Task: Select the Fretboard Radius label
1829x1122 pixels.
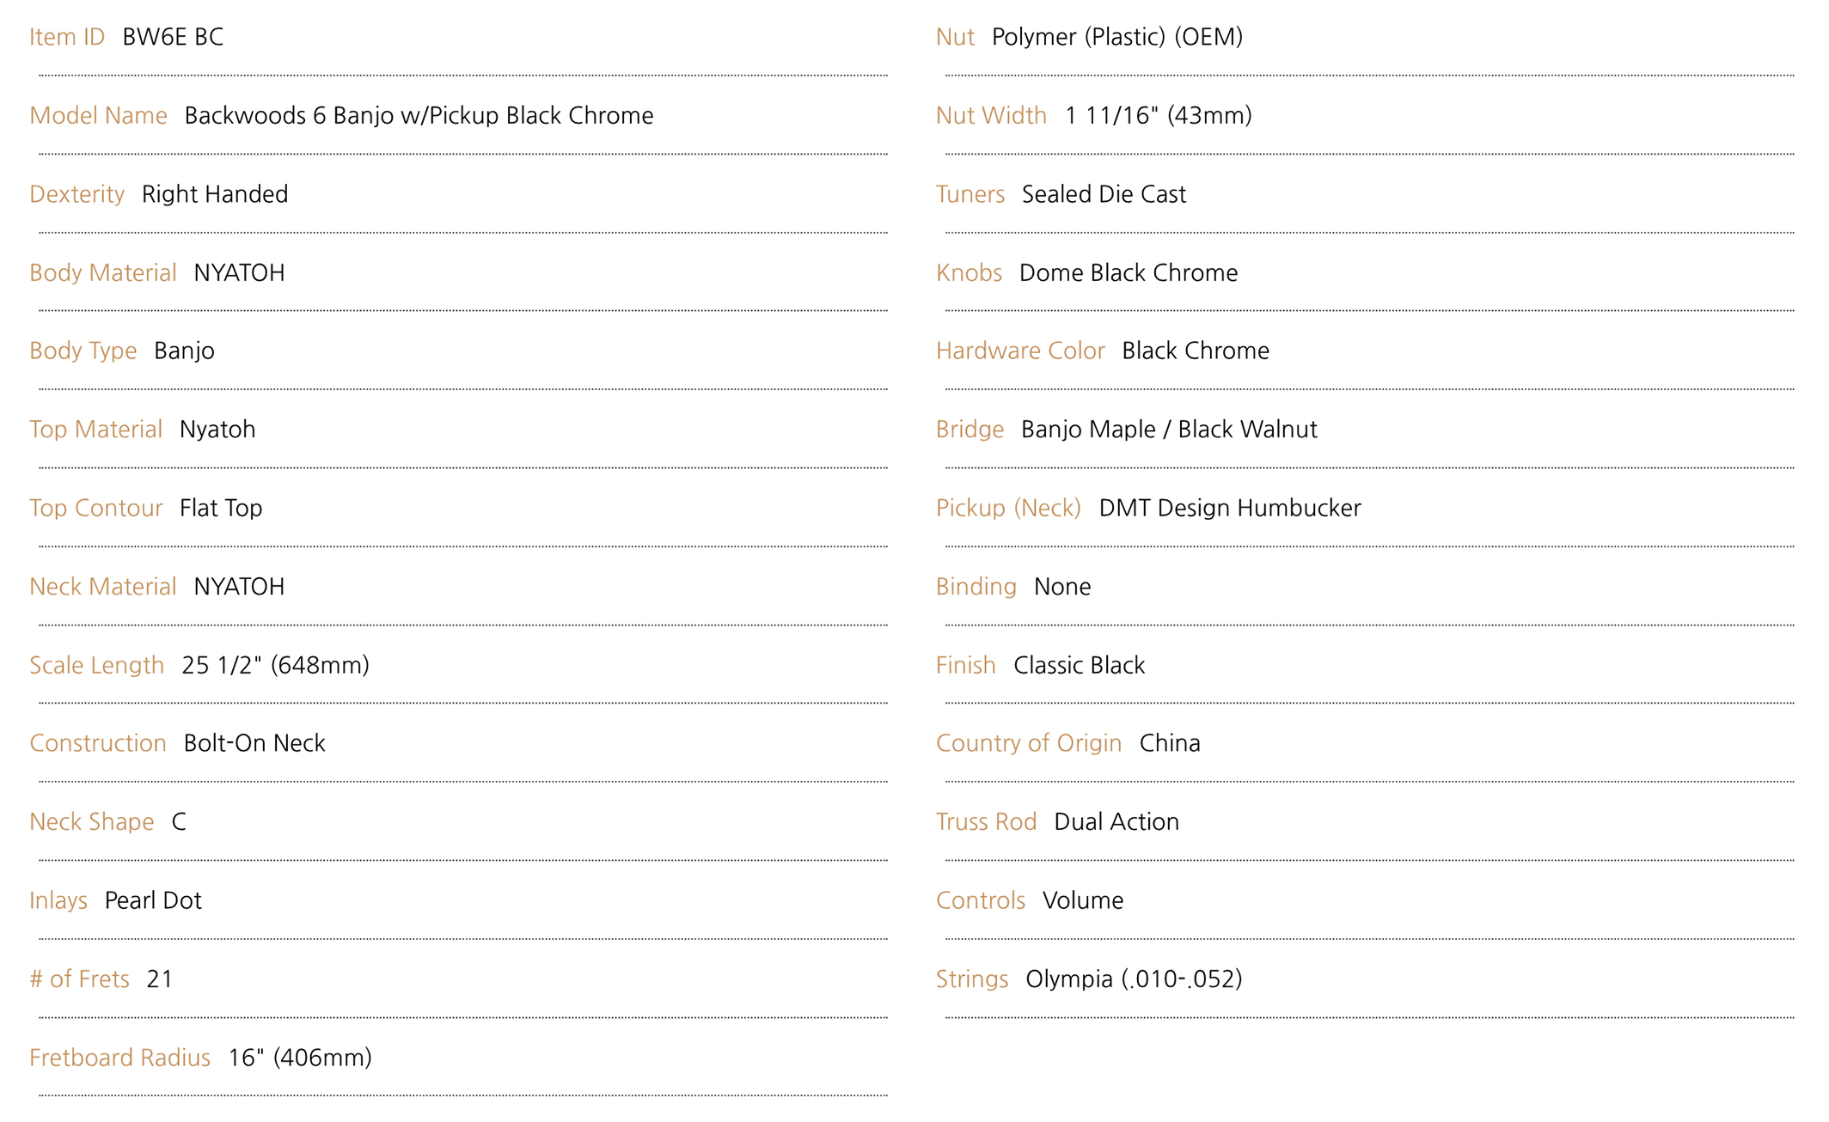Action: (119, 1058)
